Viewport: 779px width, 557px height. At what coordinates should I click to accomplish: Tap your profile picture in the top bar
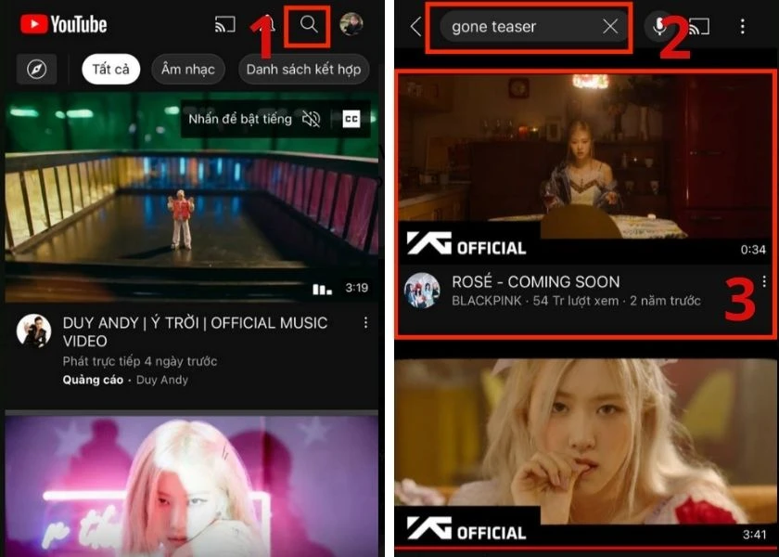tap(351, 24)
